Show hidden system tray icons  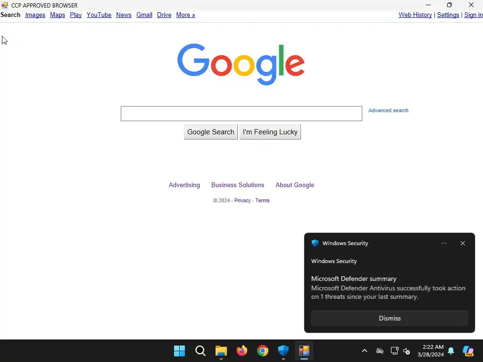365,351
